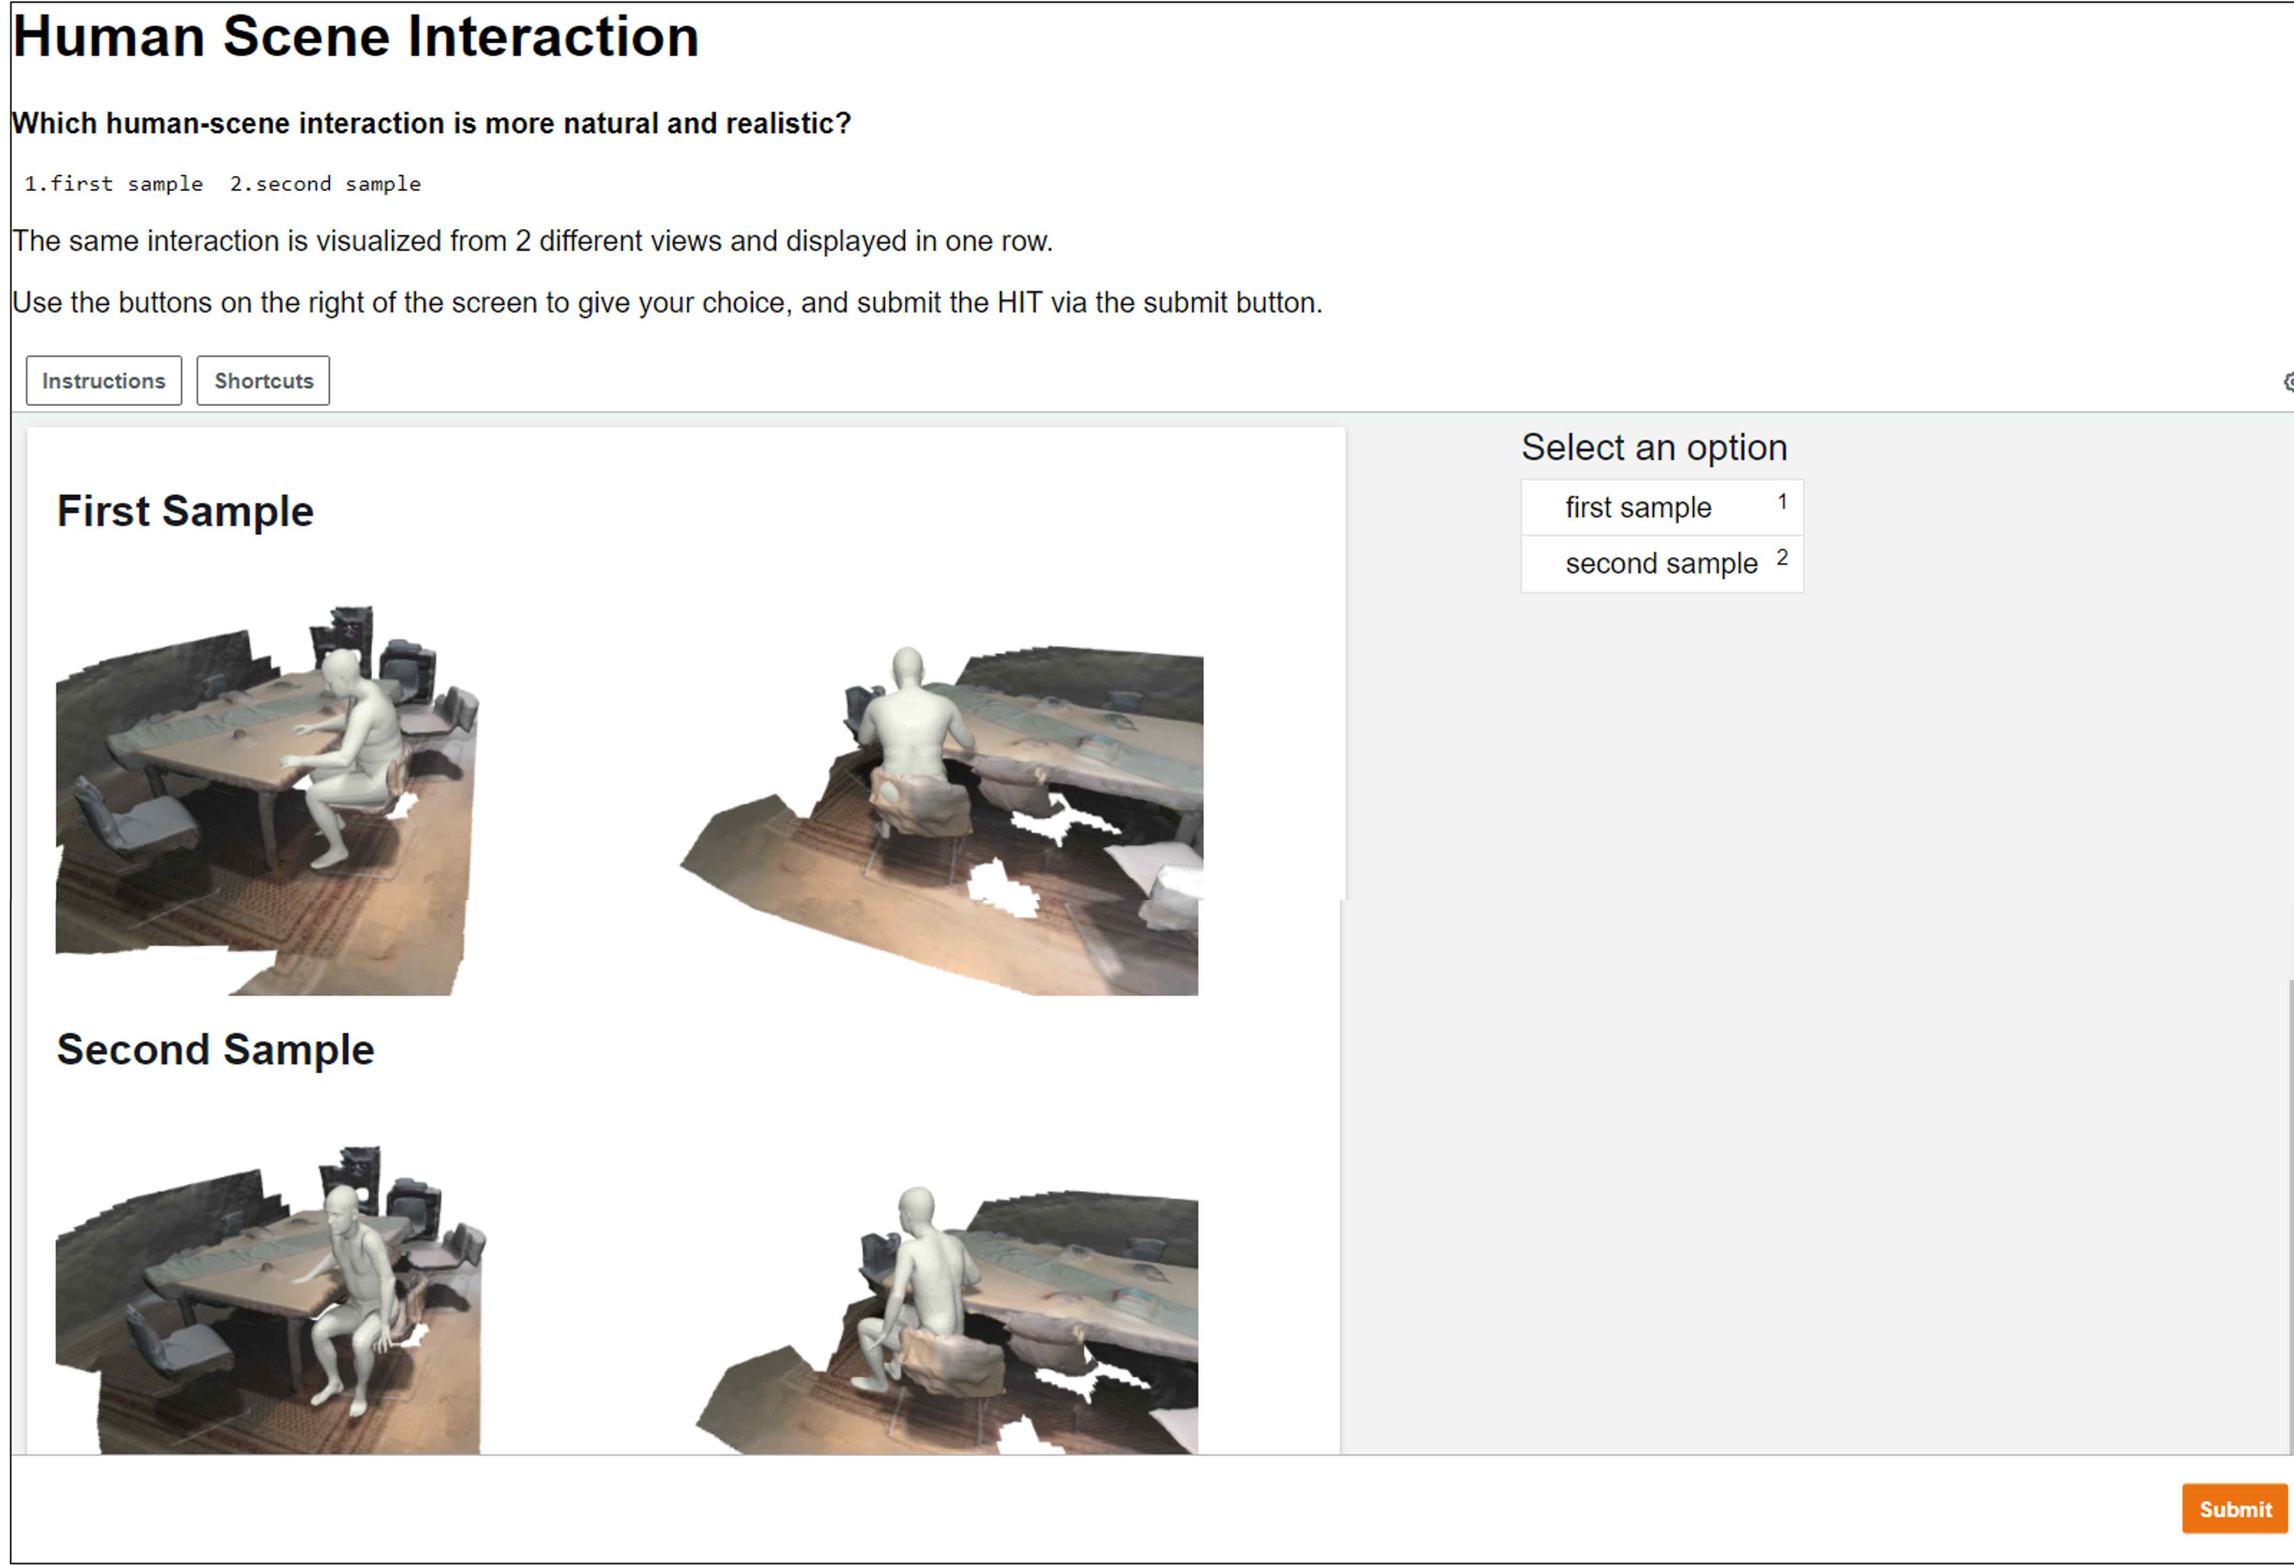Screen dimensions: 2294x1565
Task: Click shortcut number 2 beside second sample
Action: pos(1781,557)
